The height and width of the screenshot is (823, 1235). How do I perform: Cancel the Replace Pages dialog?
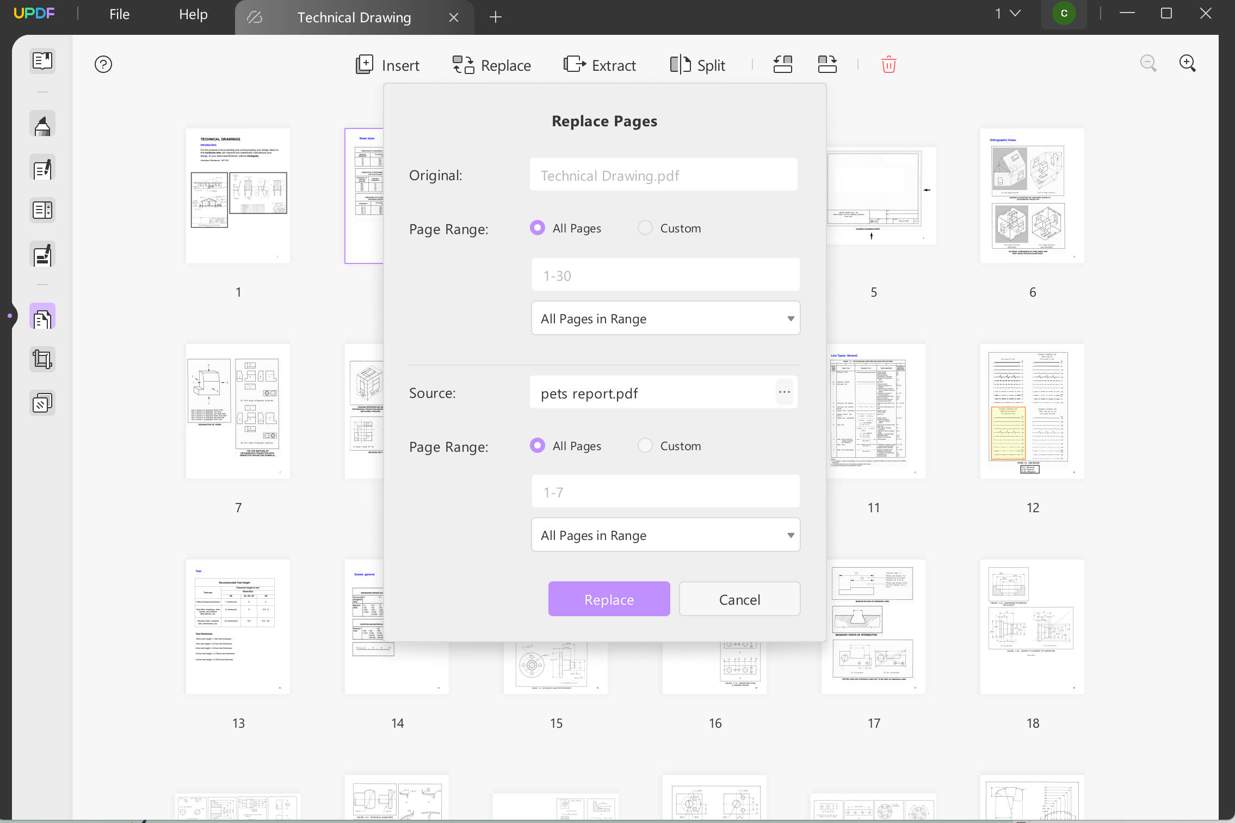click(x=739, y=599)
